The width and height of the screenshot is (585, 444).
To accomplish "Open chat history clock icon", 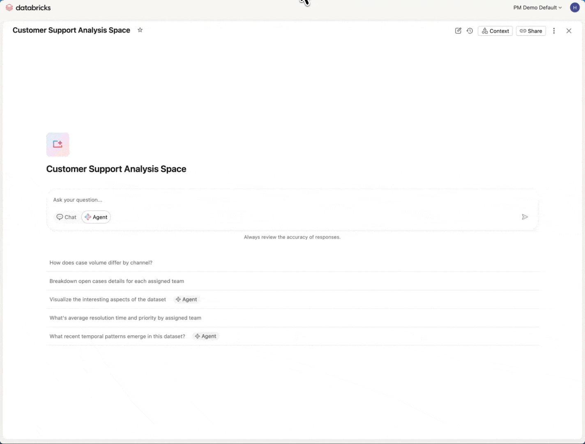I will pos(470,31).
